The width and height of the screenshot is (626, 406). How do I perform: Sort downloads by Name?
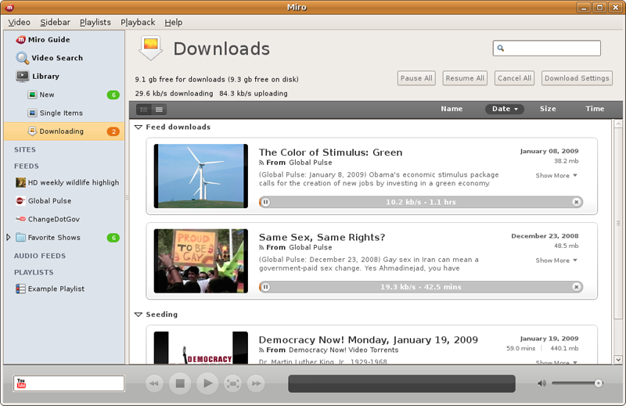452,109
